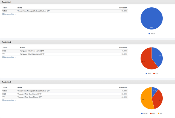Click VTI legend label in Portfolio 2 chart
The width and height of the screenshot is (175, 118).
click(x=157, y=73)
